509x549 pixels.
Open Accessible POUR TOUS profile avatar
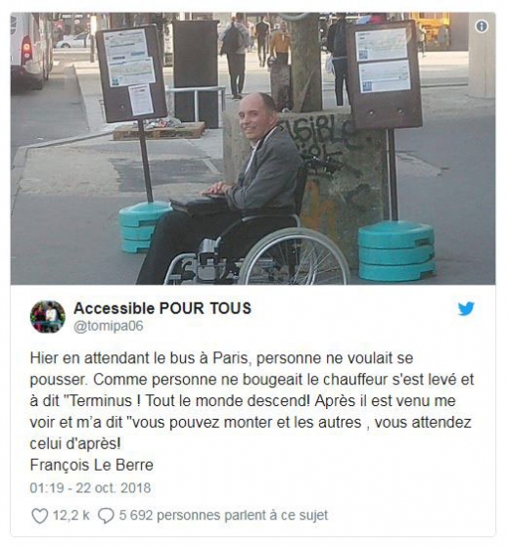pos(48,316)
